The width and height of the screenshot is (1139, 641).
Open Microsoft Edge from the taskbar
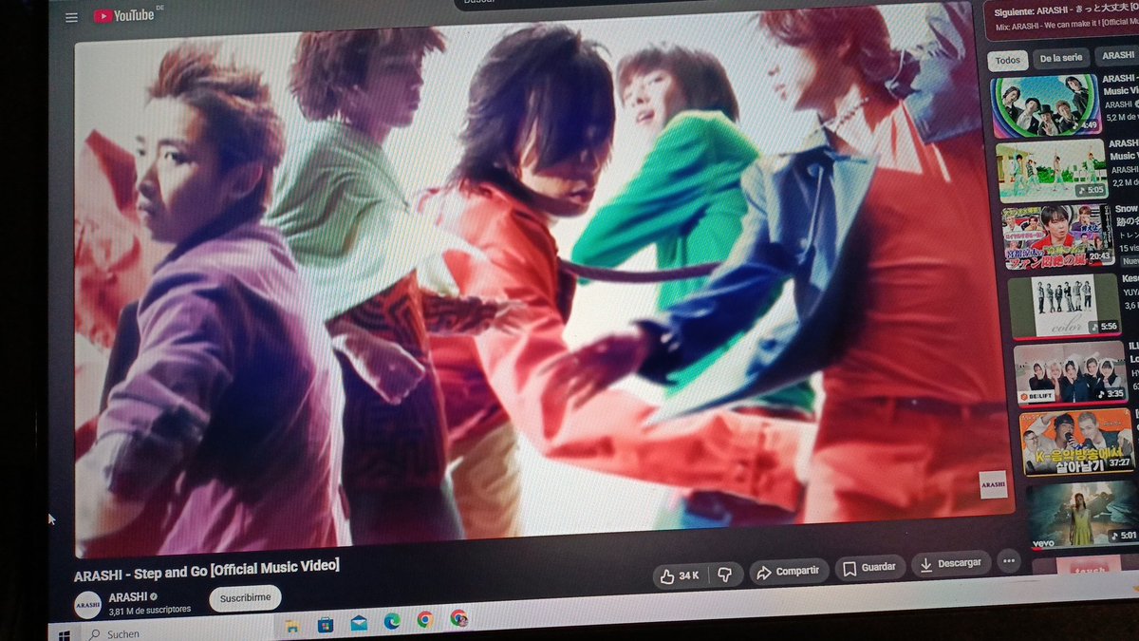392,621
